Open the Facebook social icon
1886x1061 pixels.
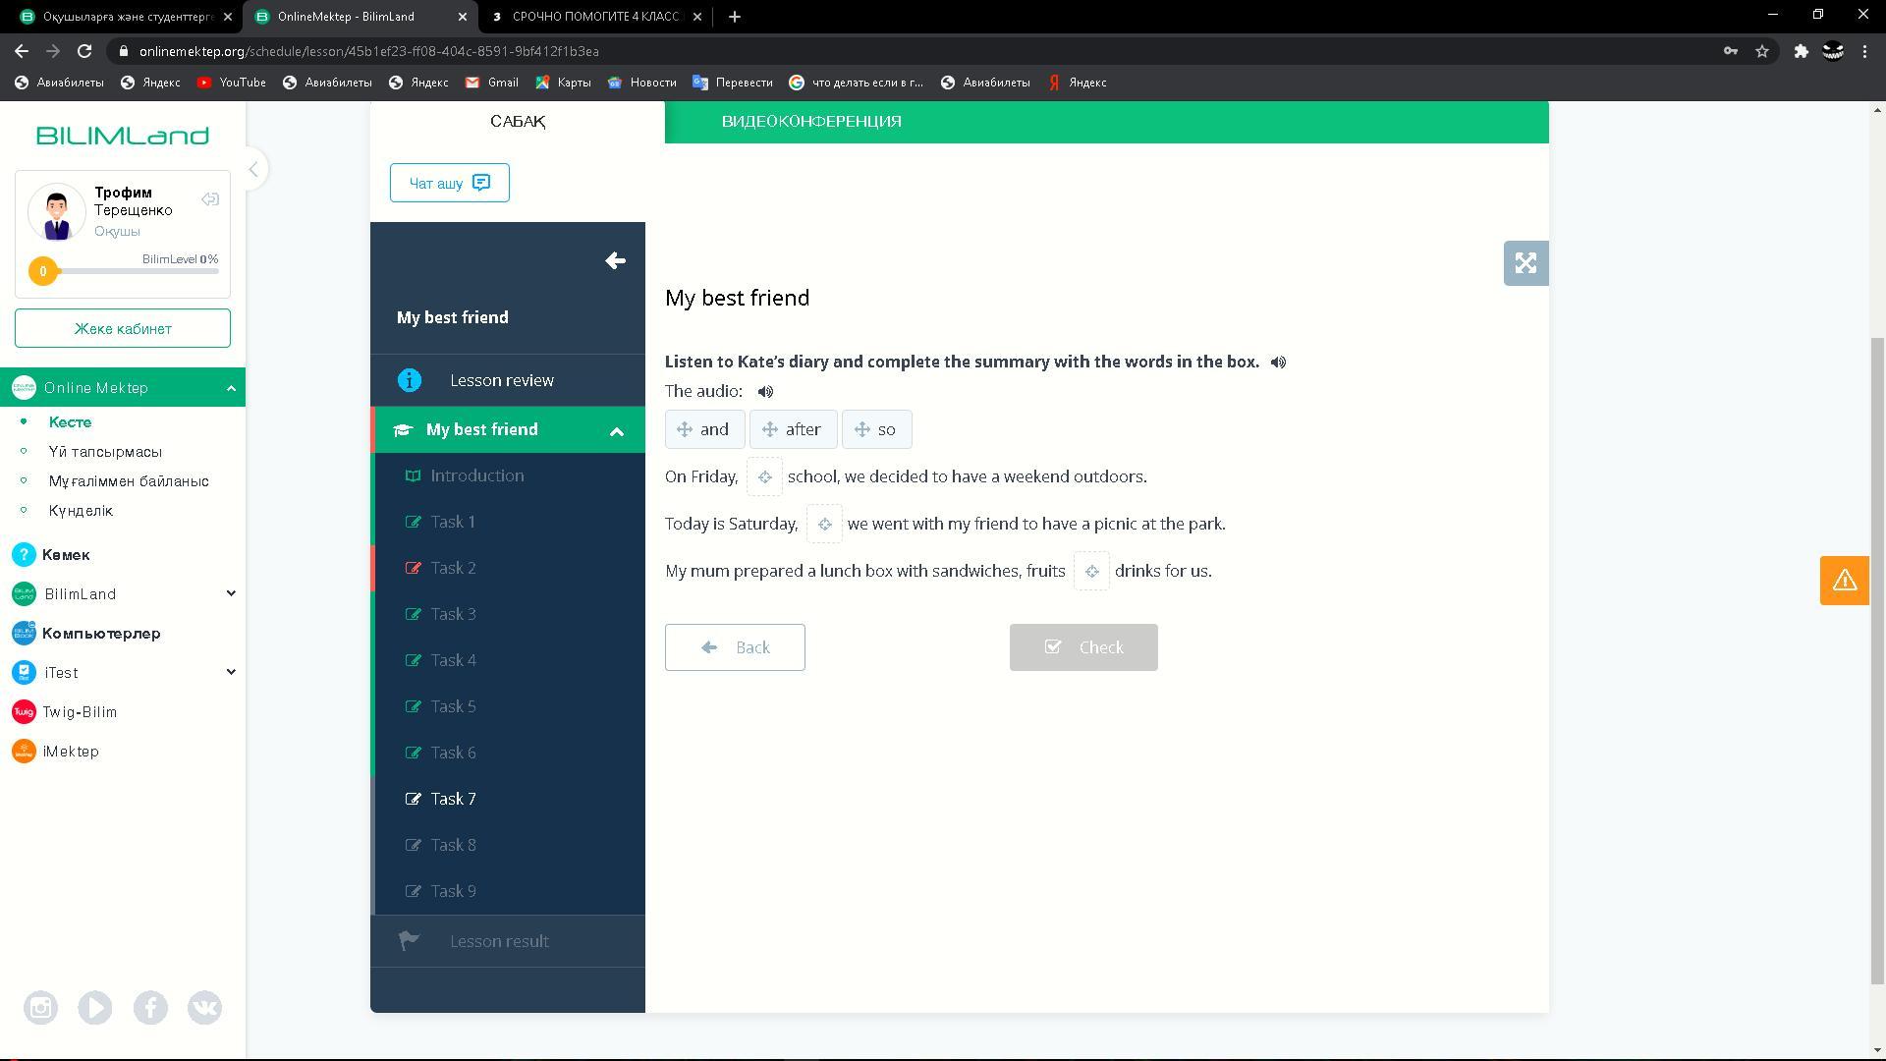(x=150, y=1008)
